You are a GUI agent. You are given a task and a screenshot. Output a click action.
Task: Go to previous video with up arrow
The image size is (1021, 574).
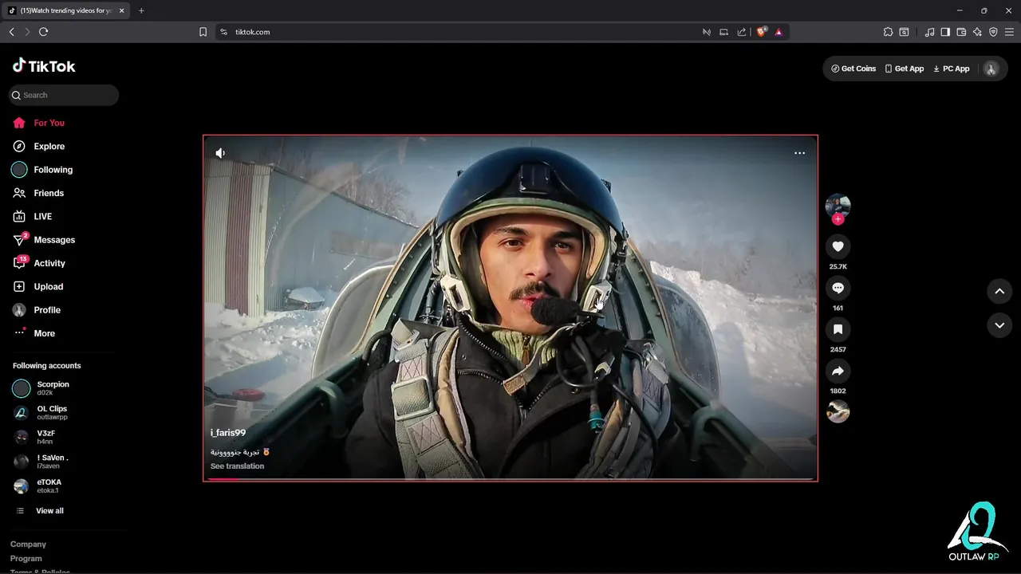[x=999, y=291]
